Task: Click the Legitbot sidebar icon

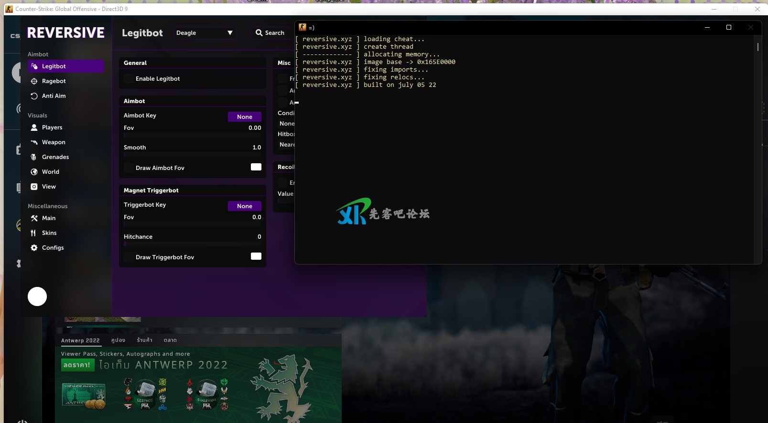Action: [34, 66]
